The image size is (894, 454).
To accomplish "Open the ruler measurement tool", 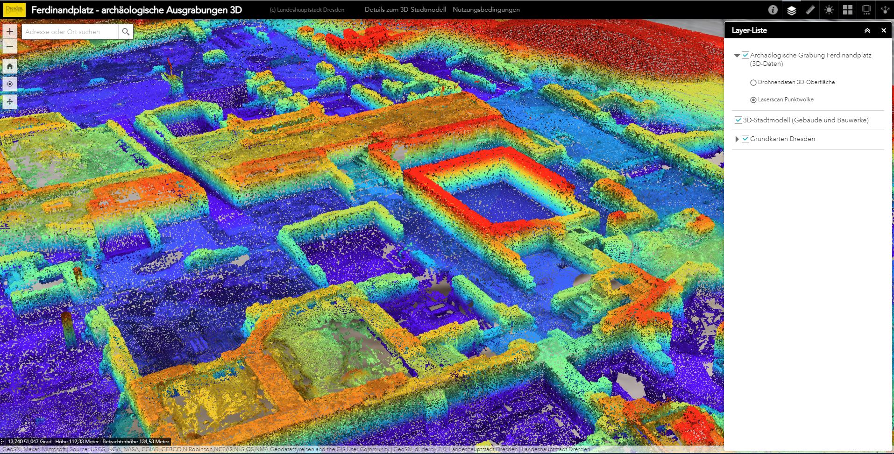I will click(x=810, y=10).
